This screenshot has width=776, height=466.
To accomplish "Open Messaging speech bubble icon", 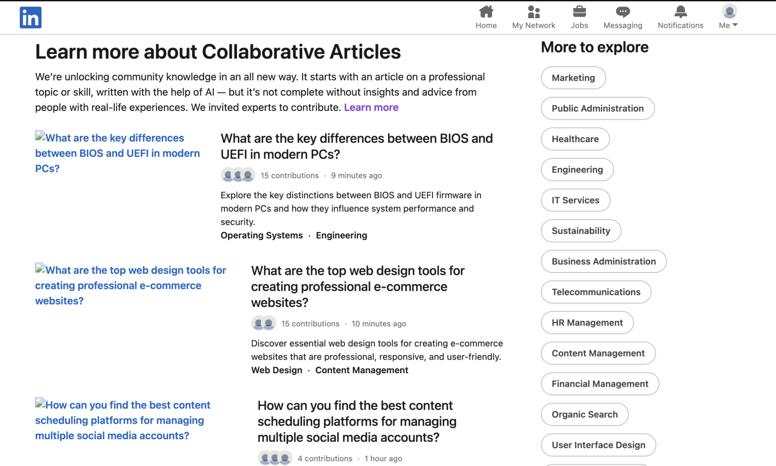I will tap(622, 12).
